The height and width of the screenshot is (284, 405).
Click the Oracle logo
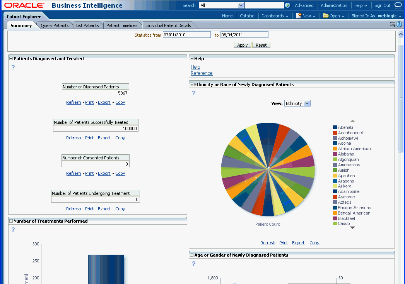click(x=24, y=5)
